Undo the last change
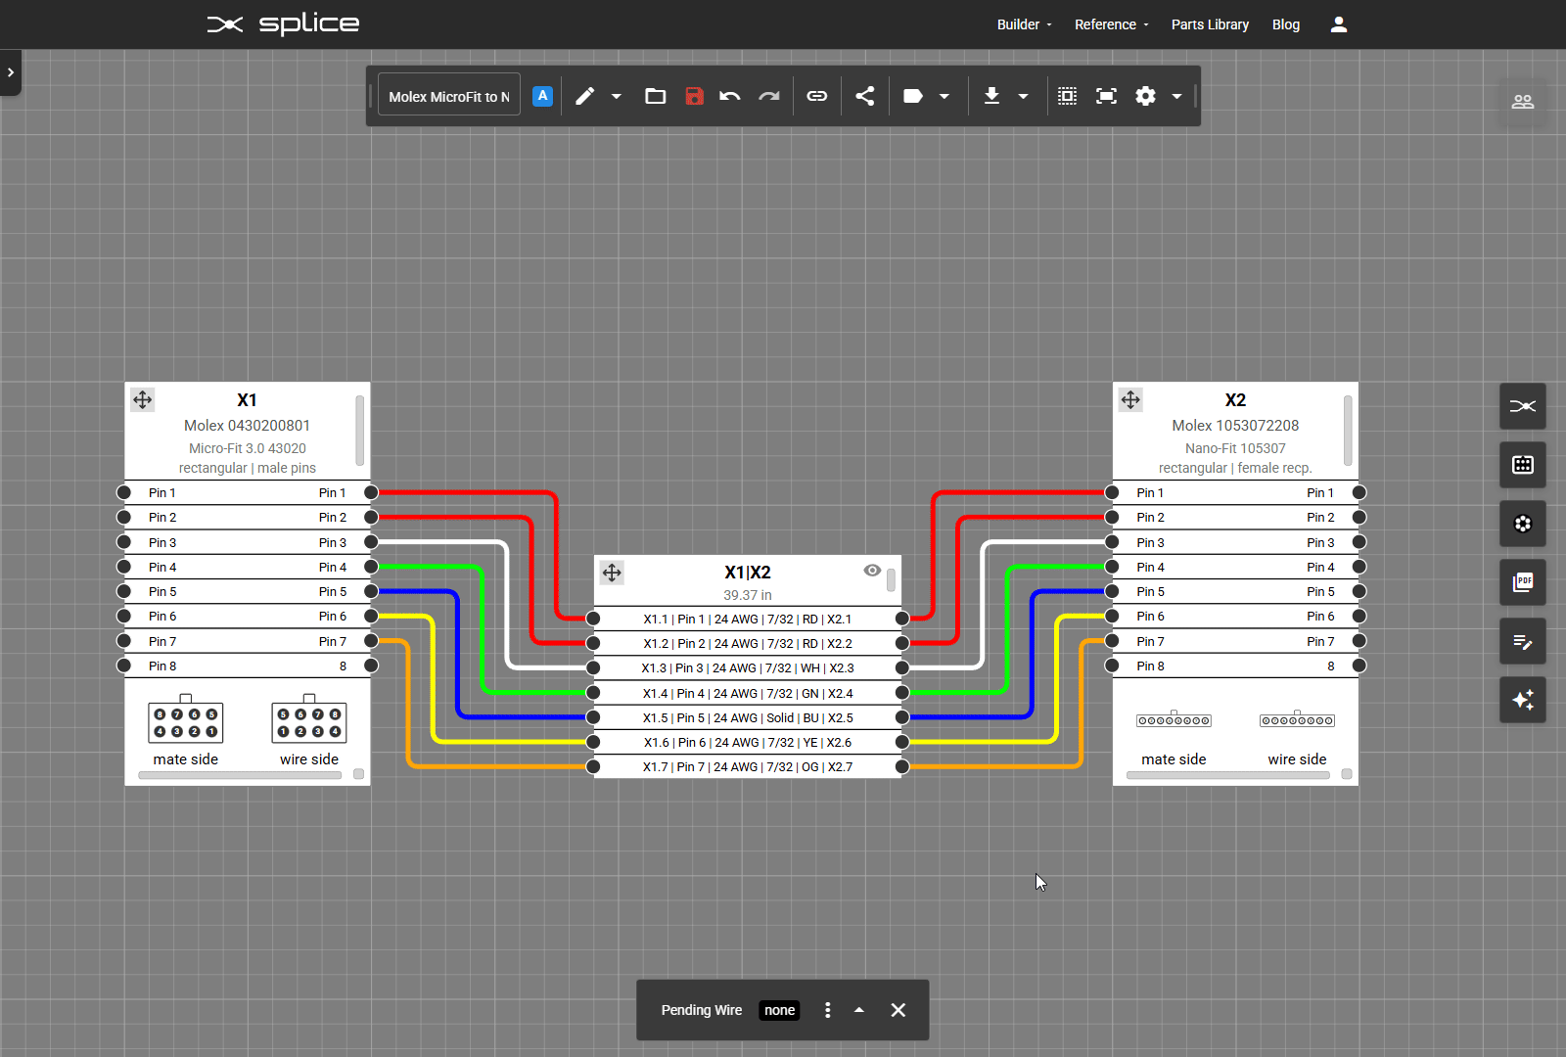The image size is (1566, 1057). (729, 96)
